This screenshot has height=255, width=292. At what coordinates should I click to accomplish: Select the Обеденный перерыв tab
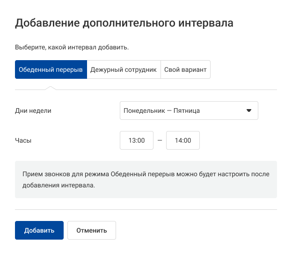pyautogui.click(x=51, y=69)
